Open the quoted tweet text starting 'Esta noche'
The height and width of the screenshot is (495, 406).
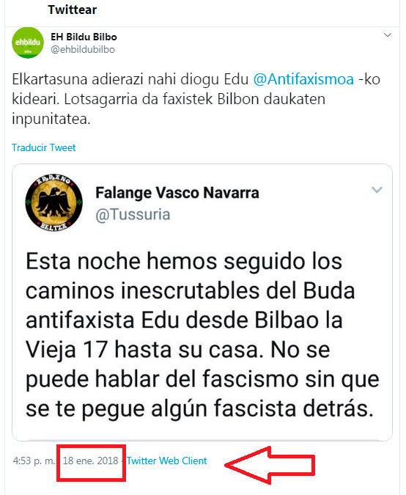[x=202, y=334]
